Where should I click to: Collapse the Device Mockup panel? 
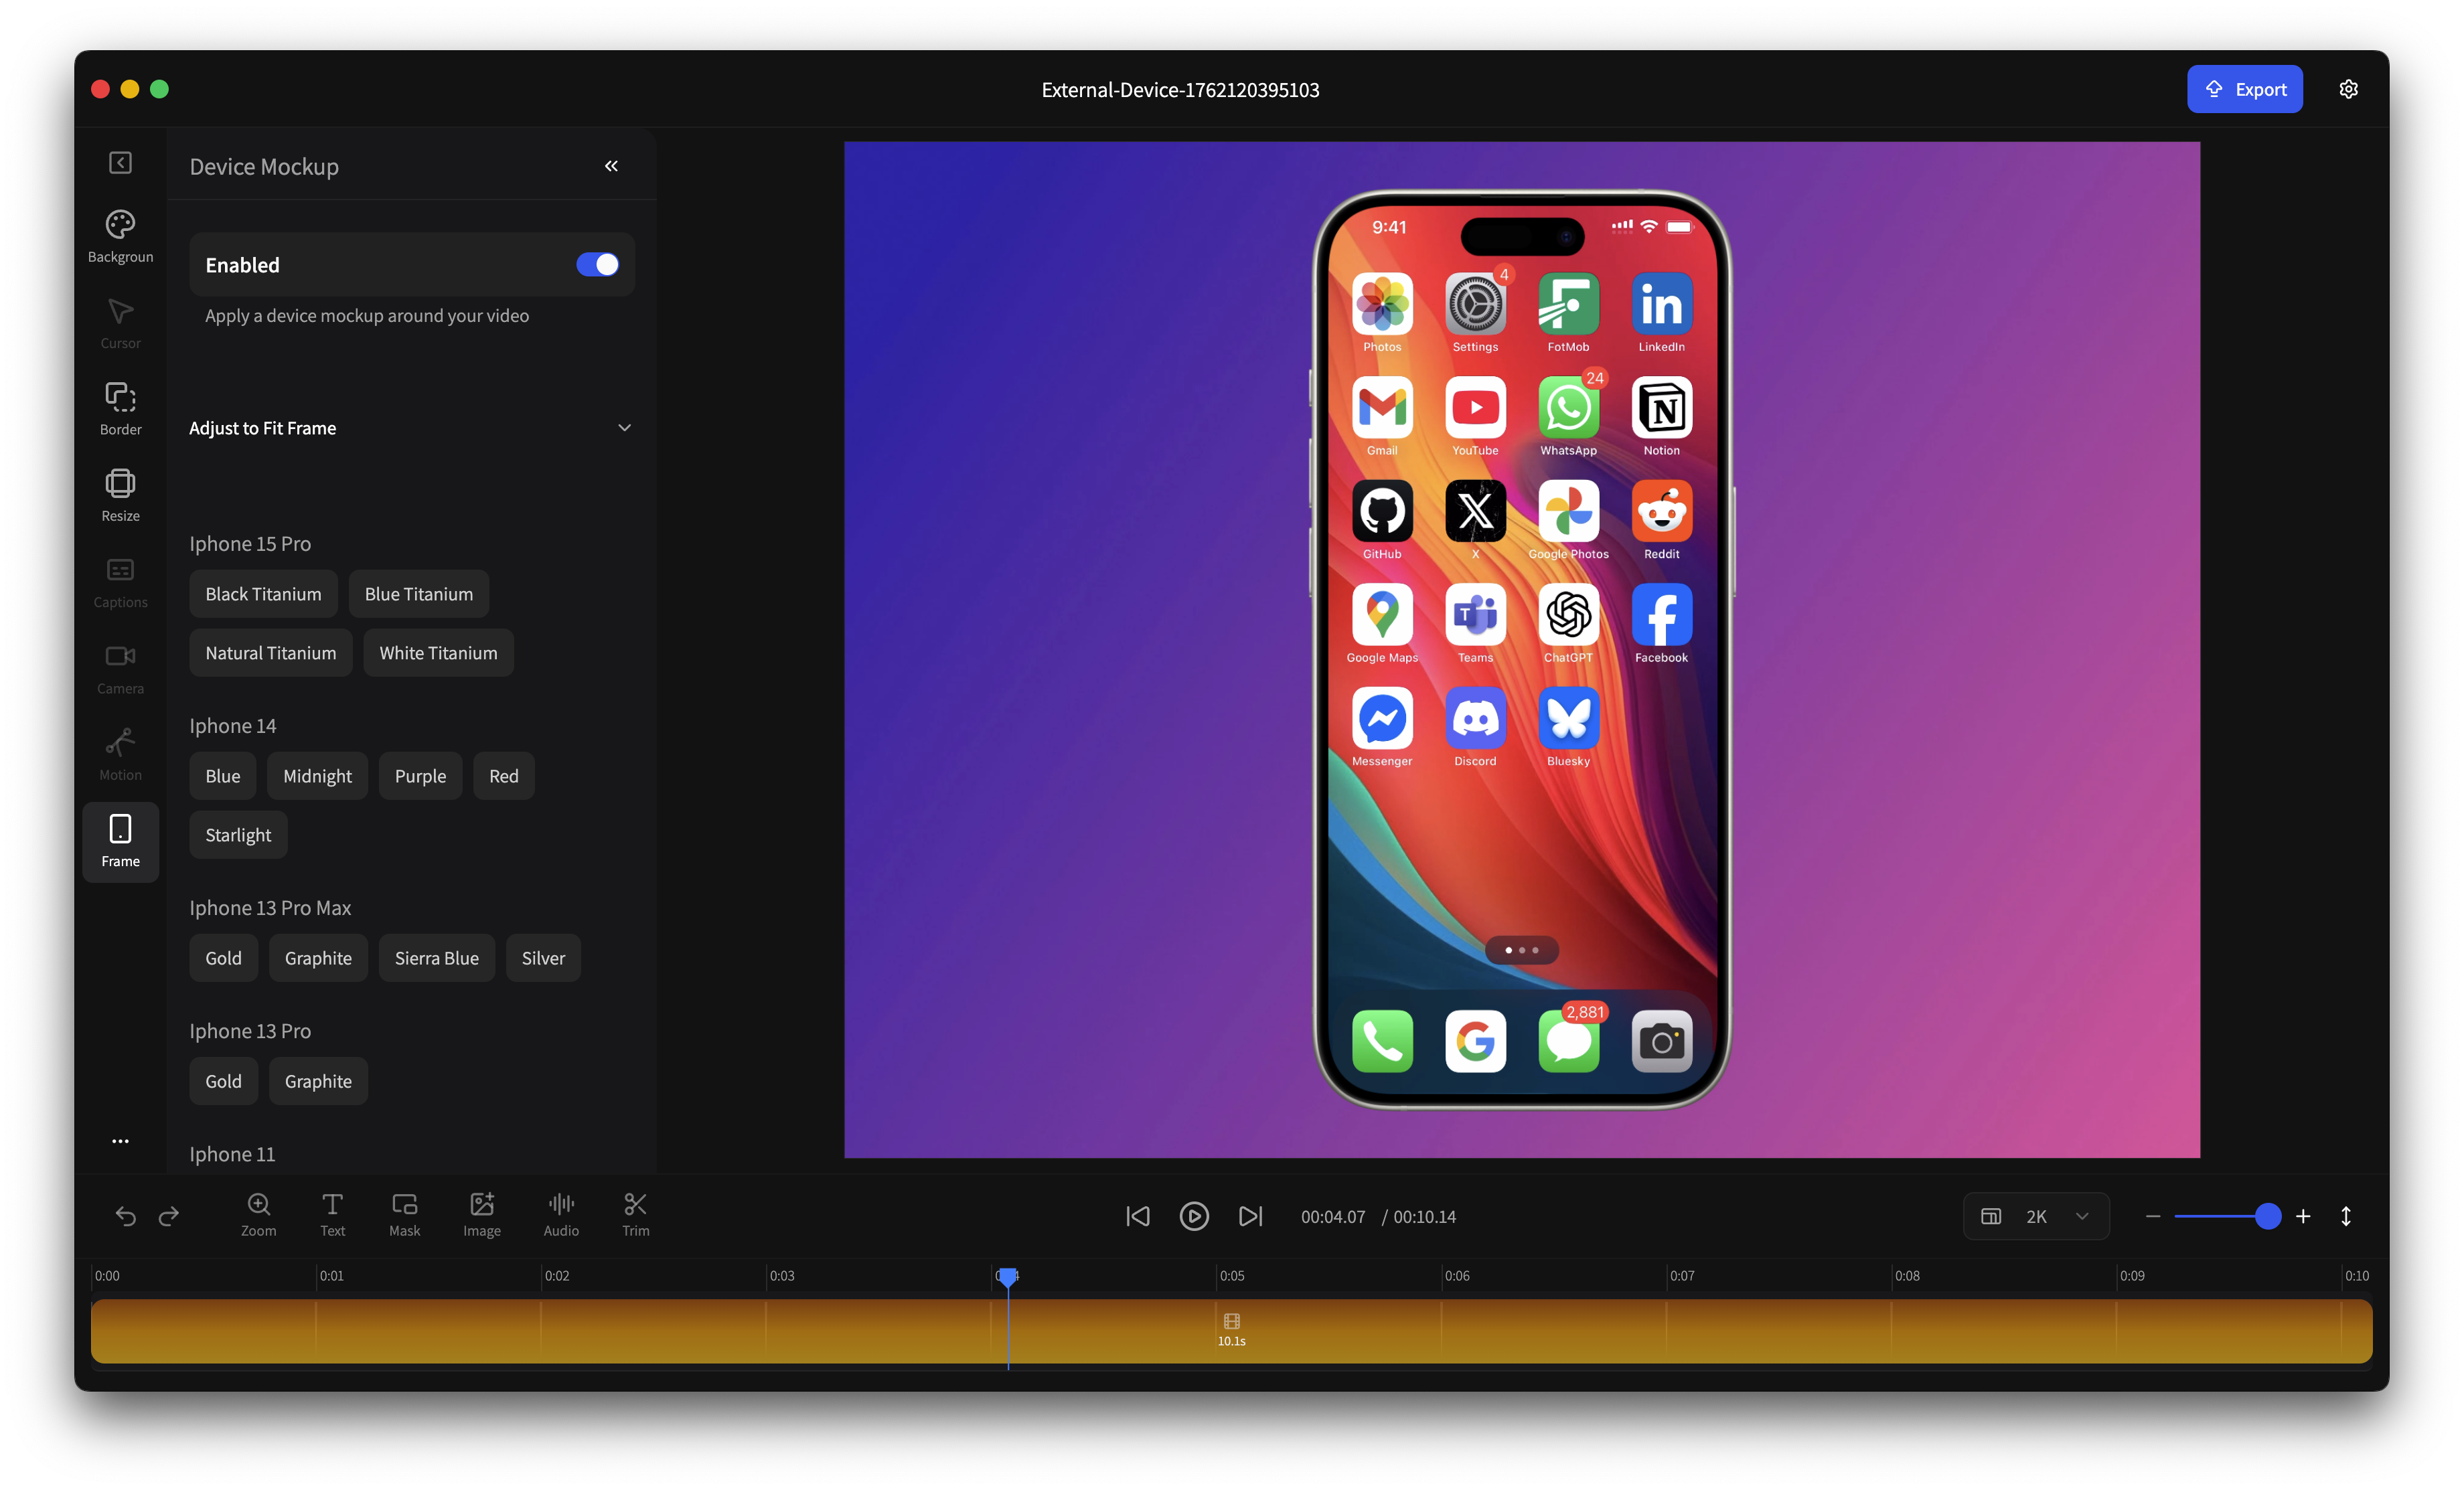pyautogui.click(x=611, y=166)
